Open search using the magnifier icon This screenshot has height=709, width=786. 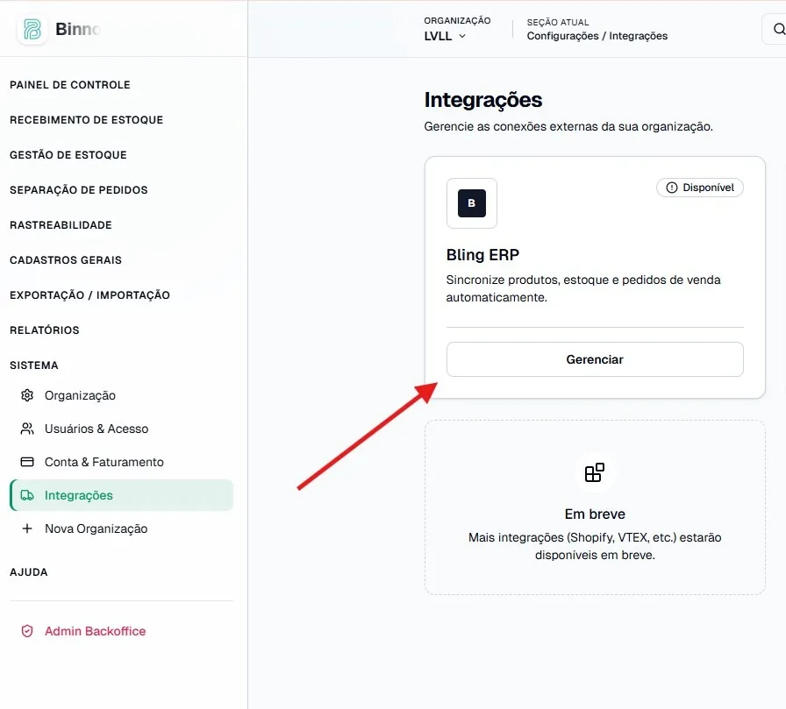[x=779, y=29]
